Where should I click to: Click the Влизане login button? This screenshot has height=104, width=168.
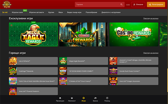(138, 4)
